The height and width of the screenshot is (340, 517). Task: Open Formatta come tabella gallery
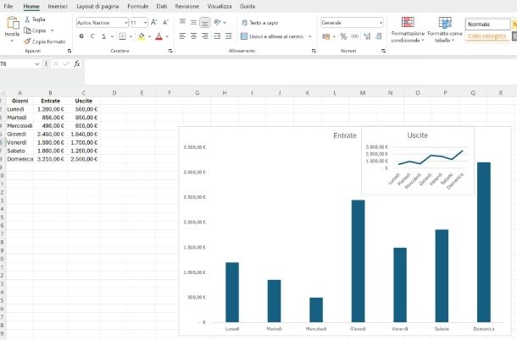[x=445, y=30]
